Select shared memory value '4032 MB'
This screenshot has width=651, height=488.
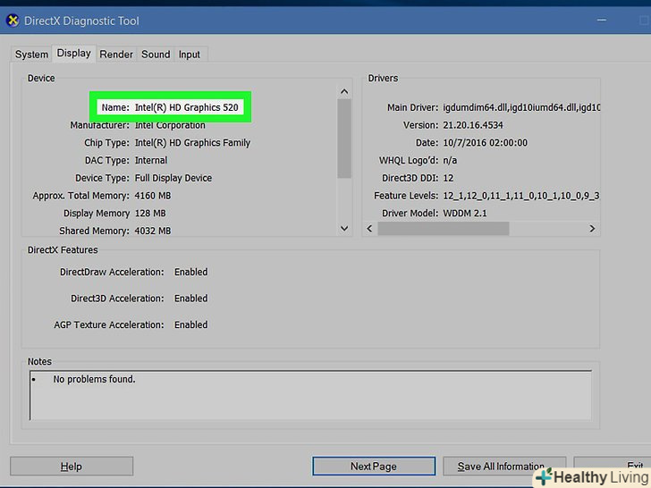(x=153, y=231)
